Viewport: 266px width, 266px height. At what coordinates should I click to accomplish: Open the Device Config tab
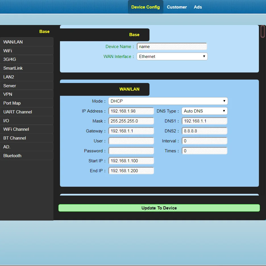tap(146, 7)
